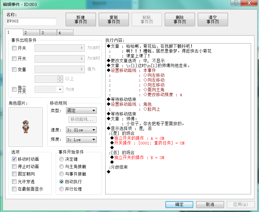Check the 固定朝向 option
This screenshot has width=259, height=212.
coord(14,174)
